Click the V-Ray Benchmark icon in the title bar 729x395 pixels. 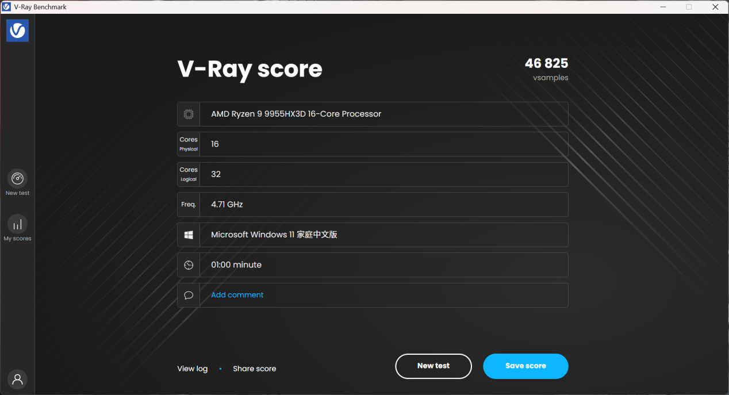click(x=6, y=6)
